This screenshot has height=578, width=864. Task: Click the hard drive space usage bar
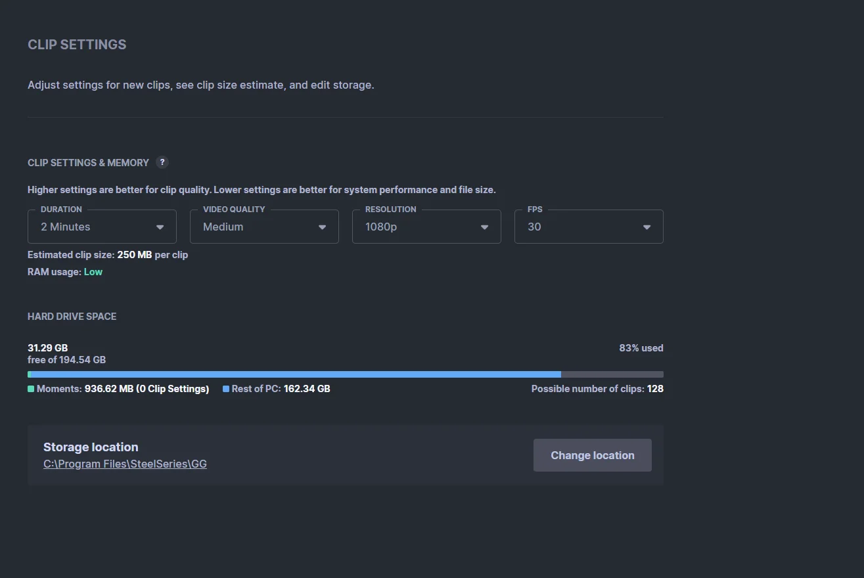(x=346, y=374)
